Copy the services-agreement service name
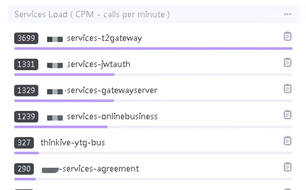This screenshot has width=306, height=190. (288, 167)
